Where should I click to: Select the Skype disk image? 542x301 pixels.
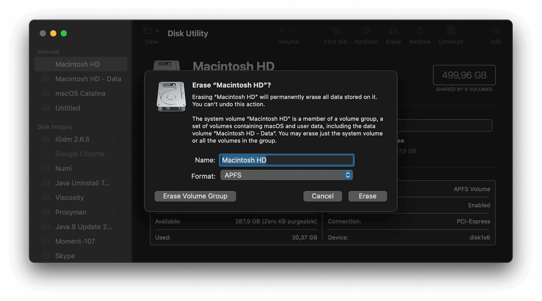coord(65,256)
